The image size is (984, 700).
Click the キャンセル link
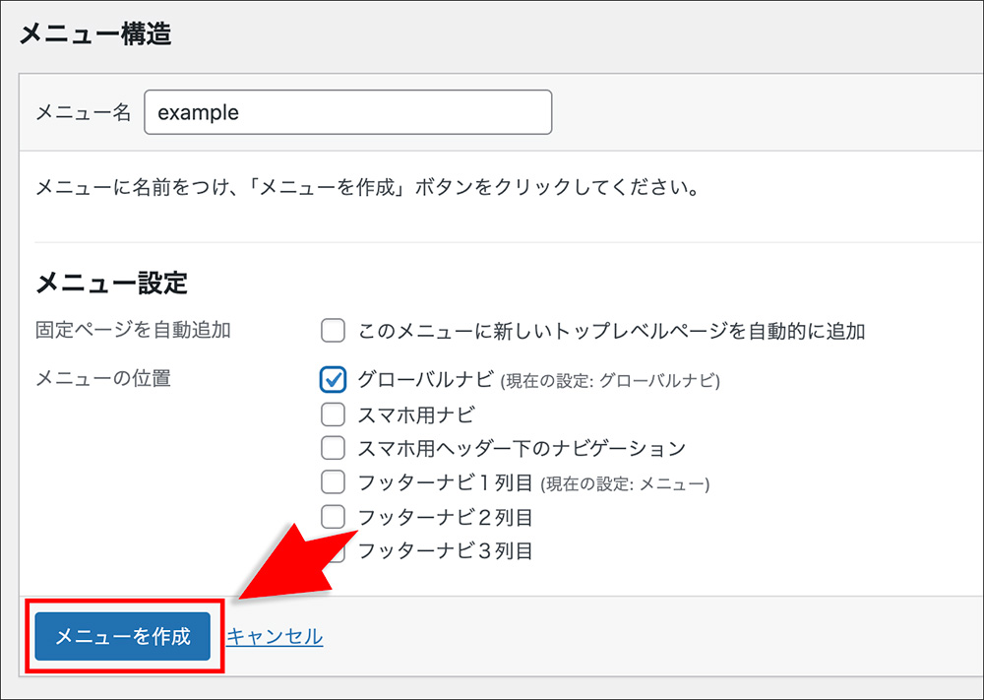tap(275, 637)
